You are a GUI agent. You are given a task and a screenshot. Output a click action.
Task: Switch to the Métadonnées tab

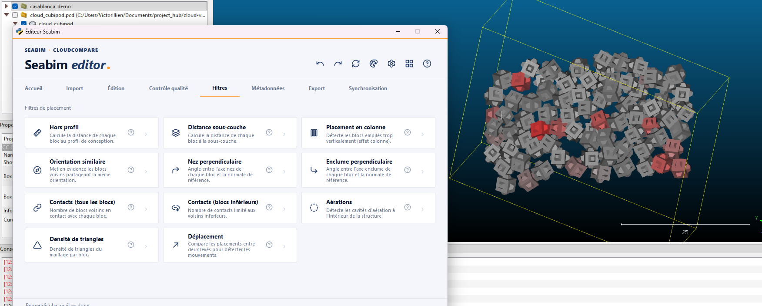tap(268, 88)
